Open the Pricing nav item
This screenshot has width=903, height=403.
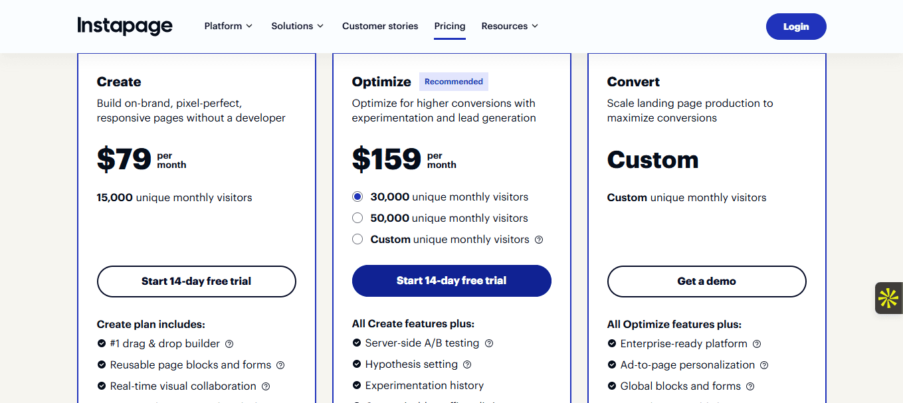[450, 26]
